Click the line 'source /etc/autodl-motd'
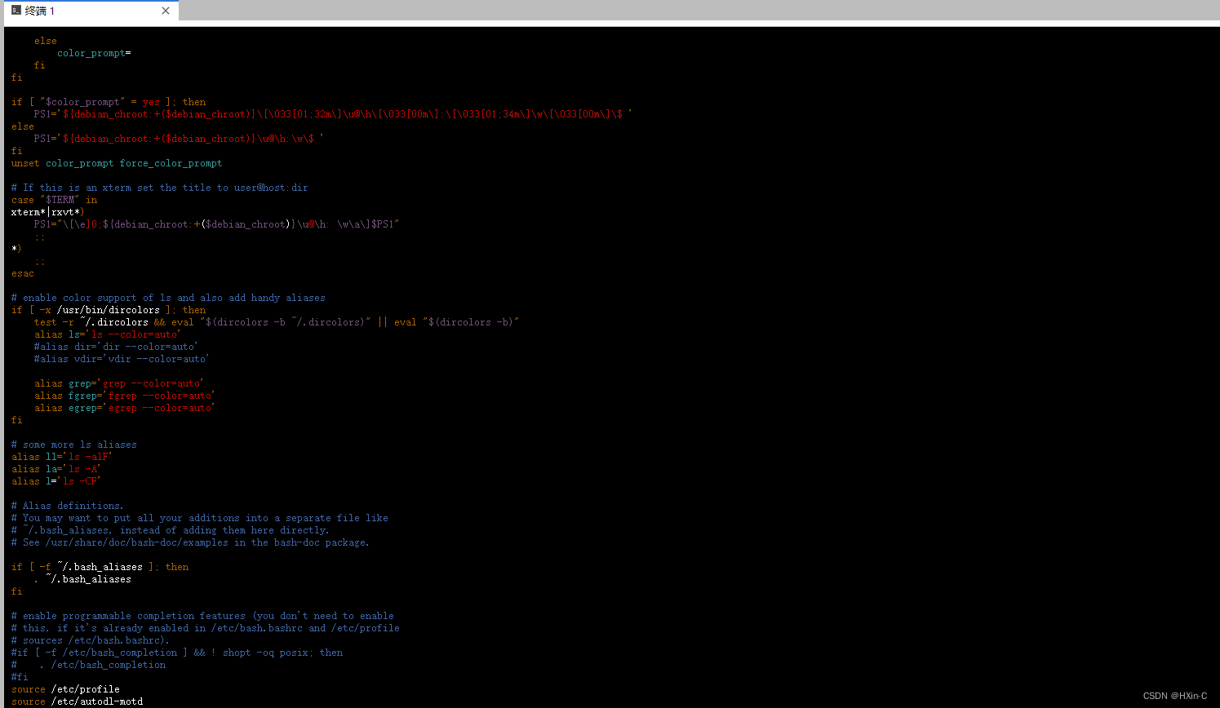The image size is (1220, 708). 77,701
